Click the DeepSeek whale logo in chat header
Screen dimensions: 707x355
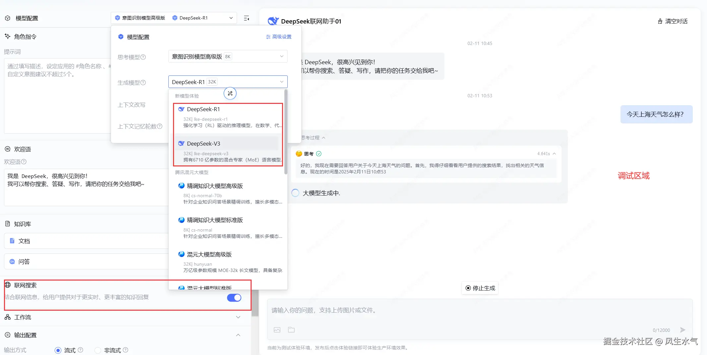273,21
